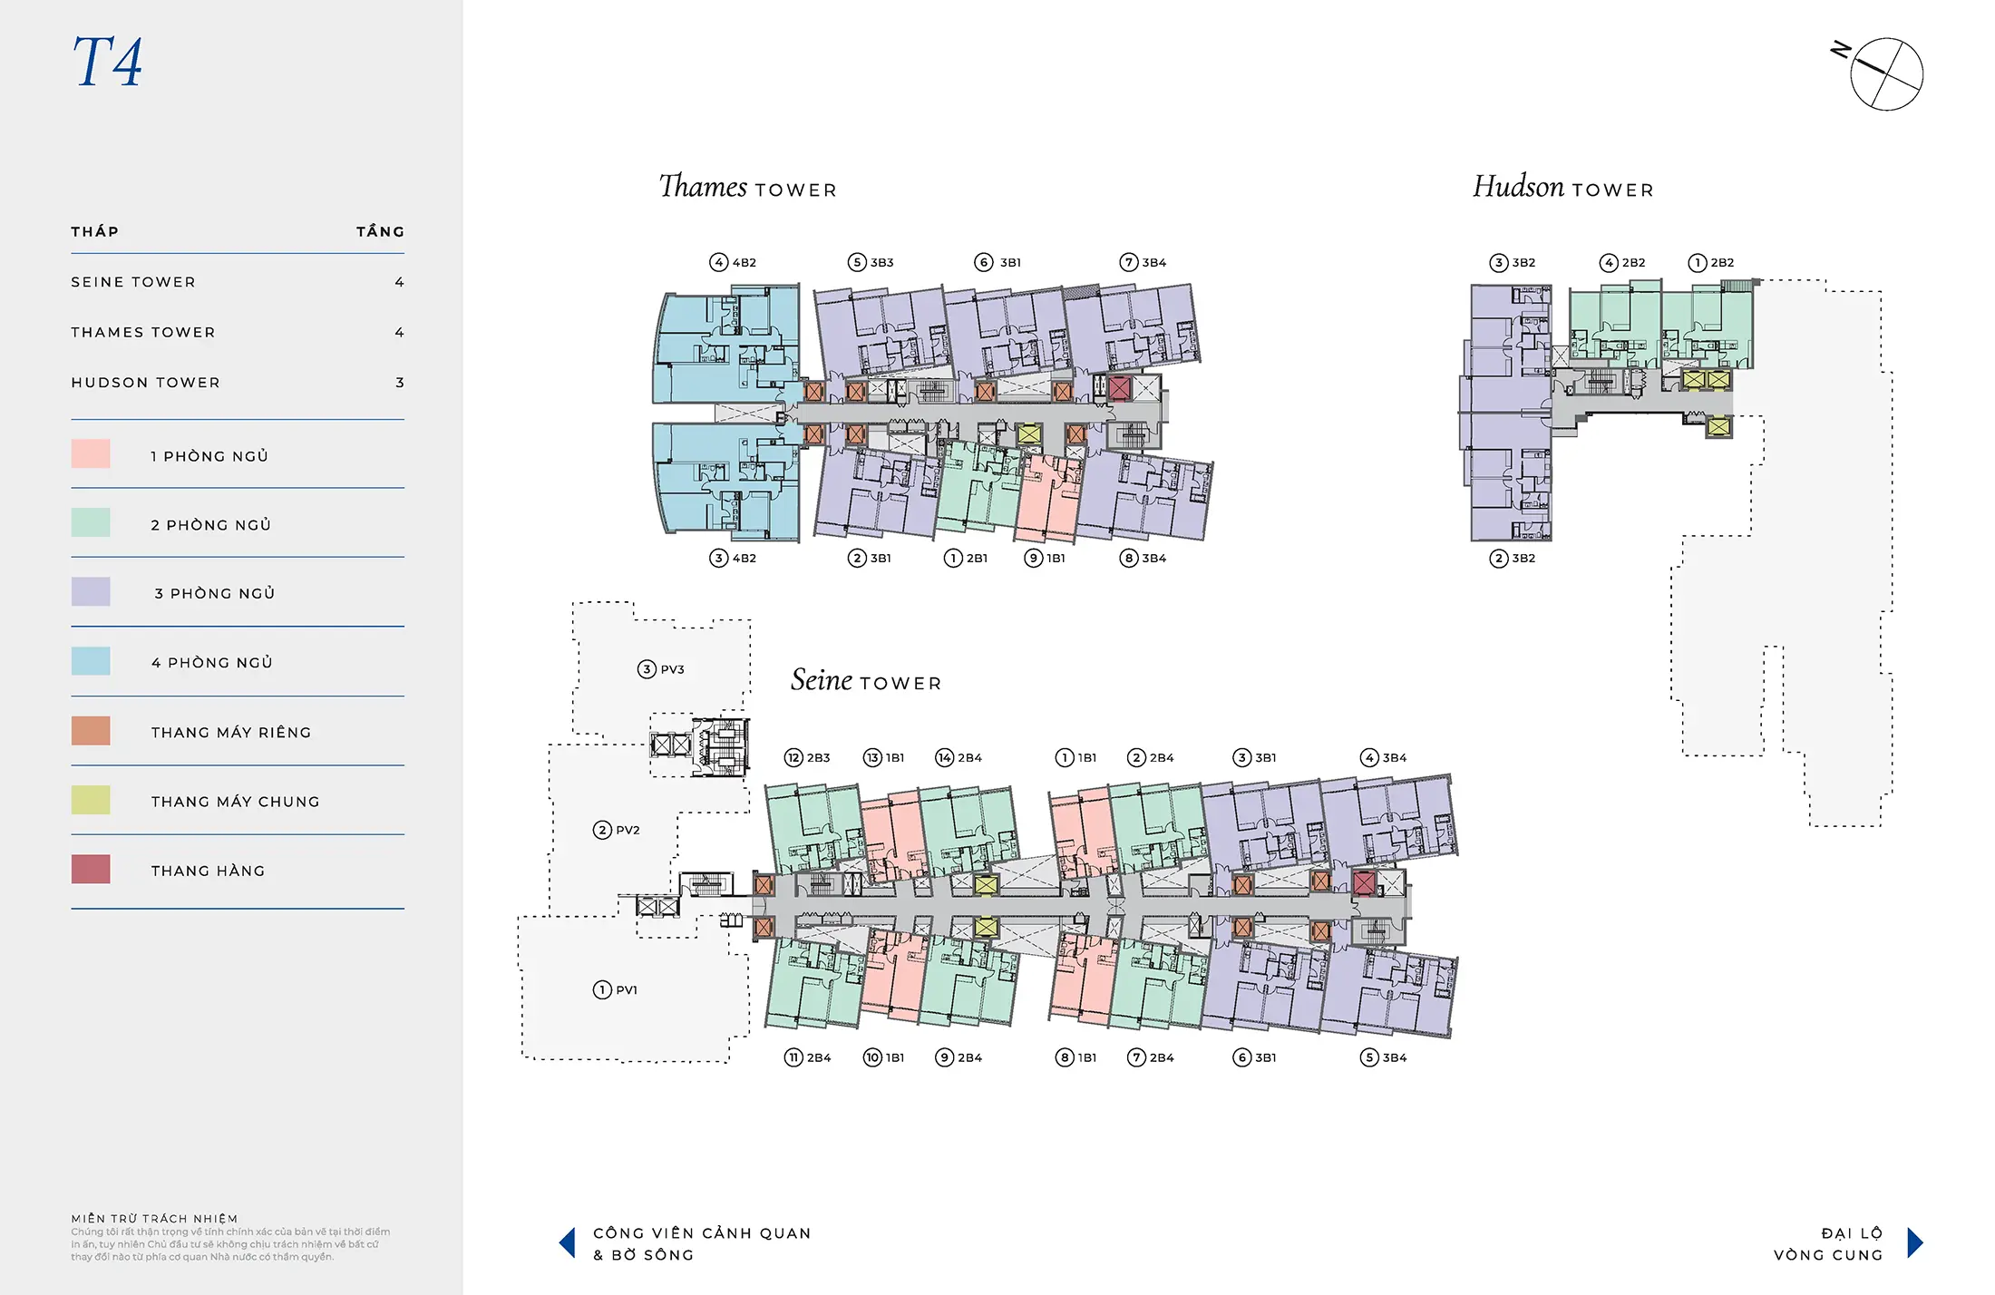Viewport: 1995px width, 1295px height.
Task: Click the yellow Thang Máy Chung swatch
Action: click(91, 800)
